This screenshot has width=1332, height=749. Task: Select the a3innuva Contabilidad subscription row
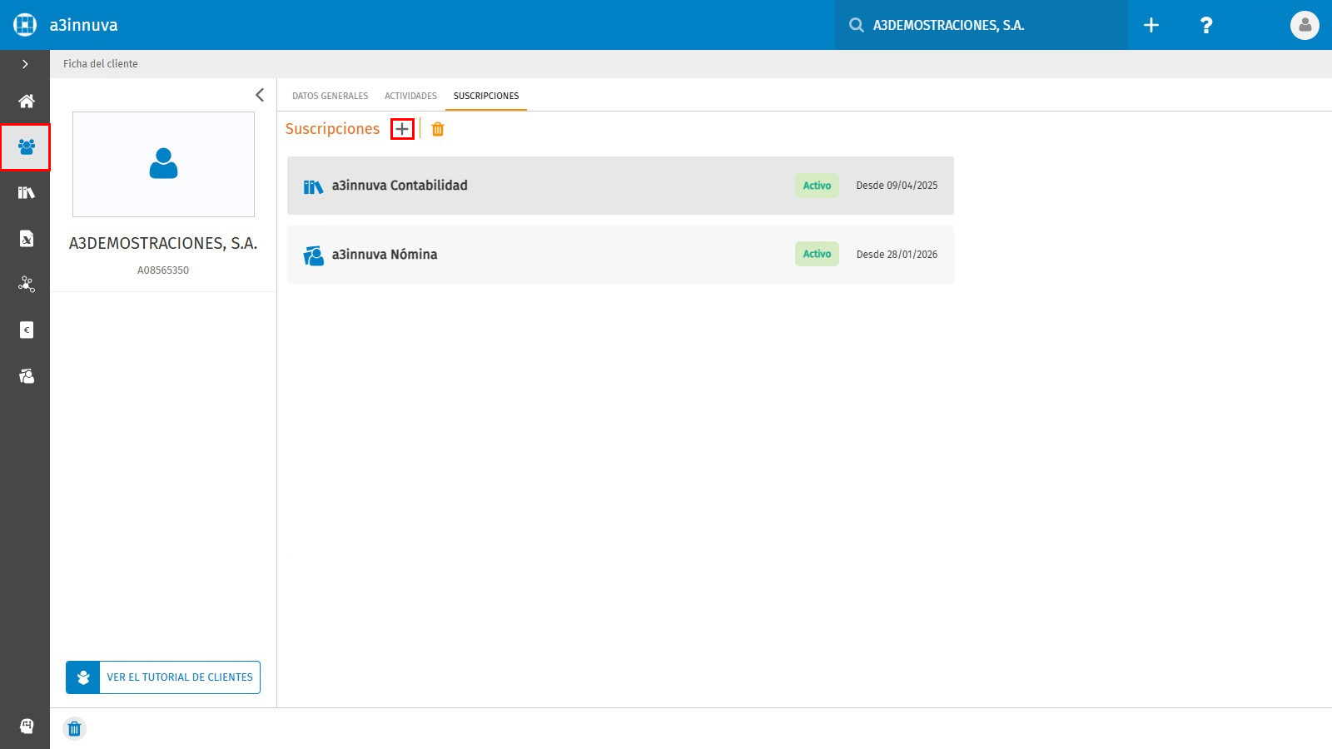pyautogui.click(x=620, y=186)
